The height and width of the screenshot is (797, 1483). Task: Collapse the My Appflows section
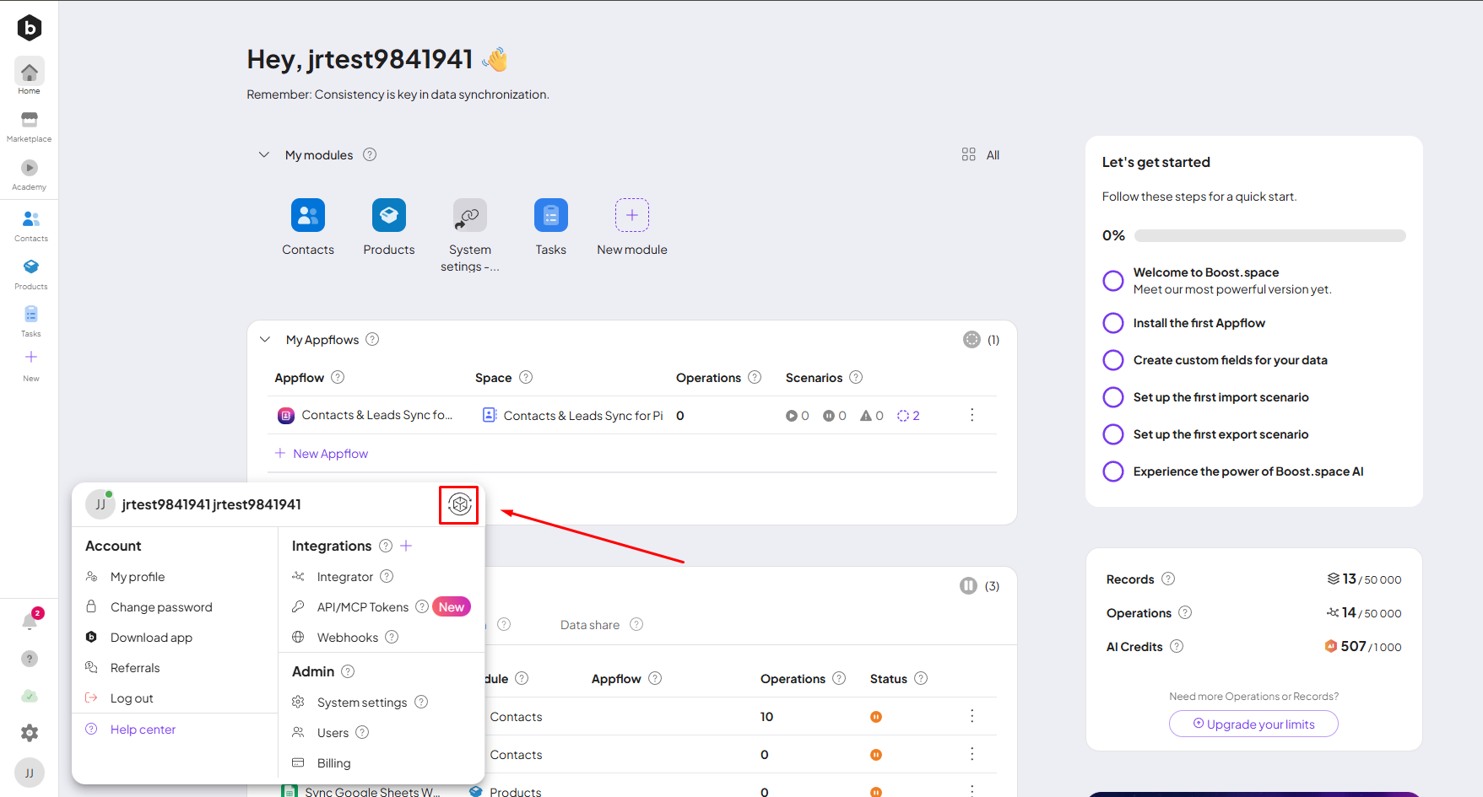(x=265, y=340)
